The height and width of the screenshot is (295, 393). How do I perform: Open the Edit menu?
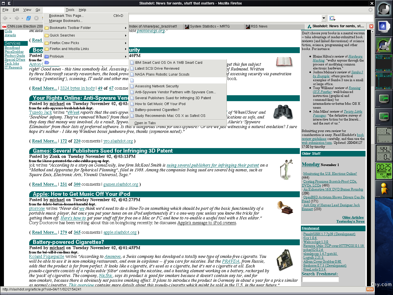point(16,10)
